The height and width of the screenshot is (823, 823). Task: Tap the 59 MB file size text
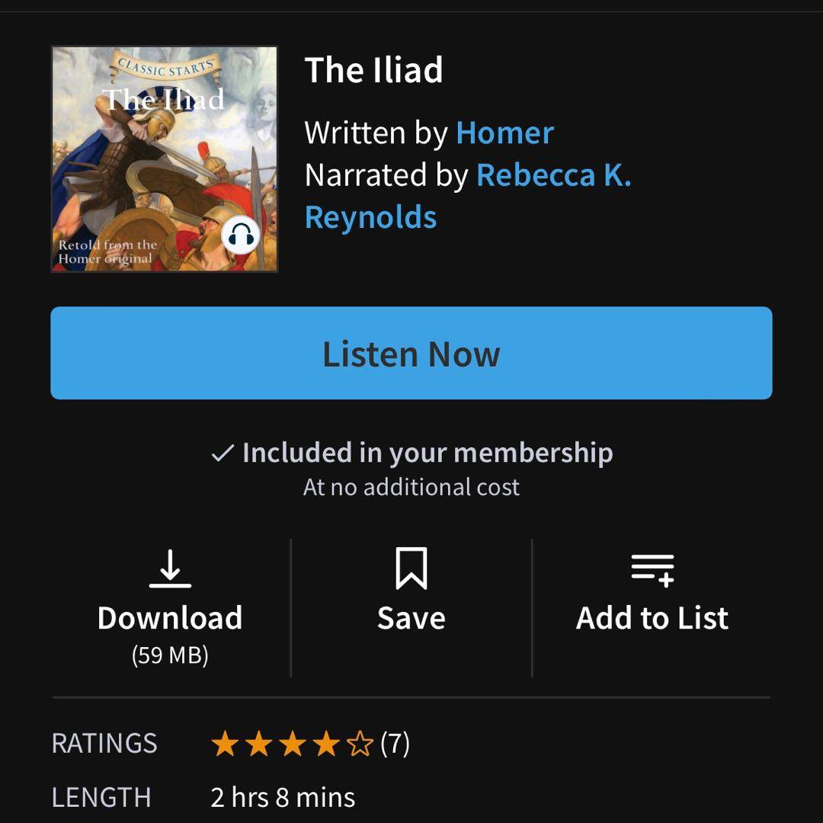click(x=170, y=655)
